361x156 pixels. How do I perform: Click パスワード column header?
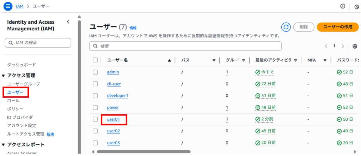pyautogui.click(x=348, y=60)
